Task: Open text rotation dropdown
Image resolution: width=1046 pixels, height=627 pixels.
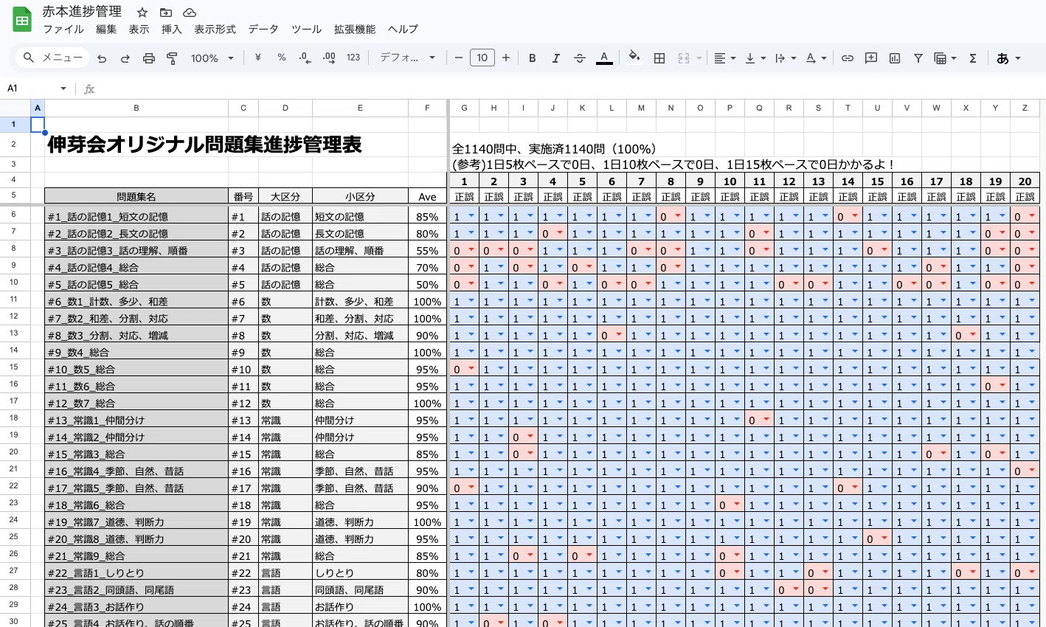Action: 816,58
